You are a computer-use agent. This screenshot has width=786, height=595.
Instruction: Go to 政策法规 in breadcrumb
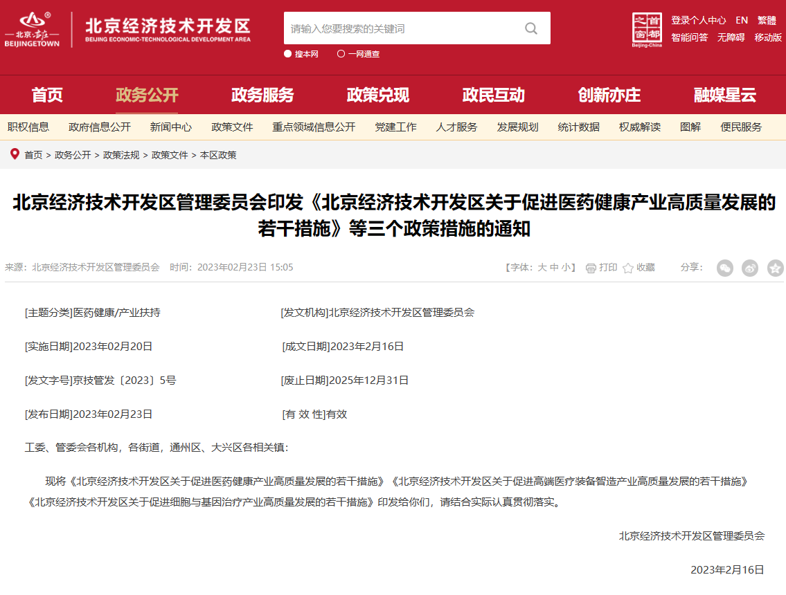[121, 155]
